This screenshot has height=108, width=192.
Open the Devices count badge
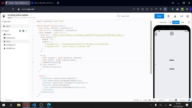click(176, 100)
